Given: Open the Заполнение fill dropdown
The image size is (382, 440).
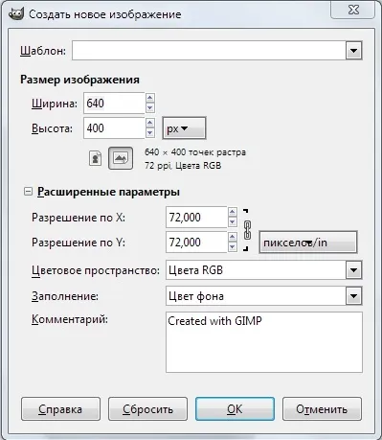Looking at the screenshot, I should [353, 296].
